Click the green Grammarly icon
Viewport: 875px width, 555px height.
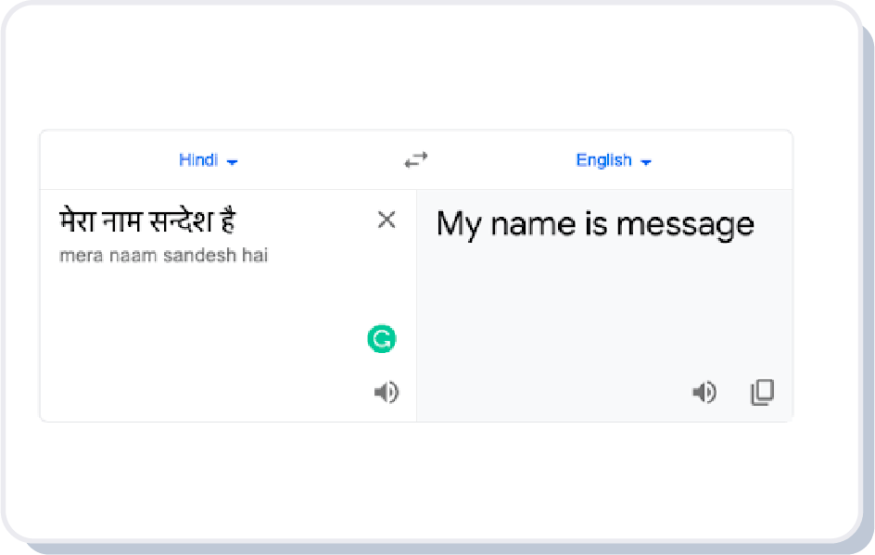[x=381, y=339]
